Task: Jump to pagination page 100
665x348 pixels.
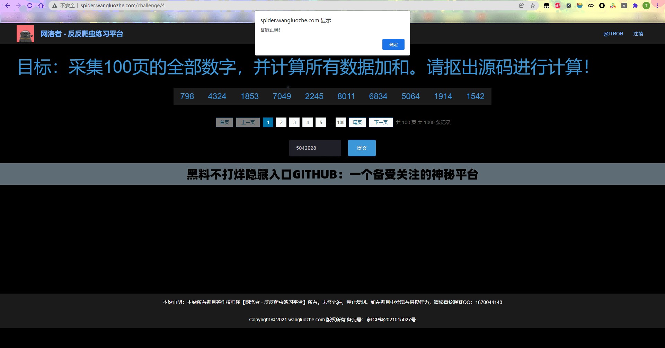Action: (x=341, y=122)
